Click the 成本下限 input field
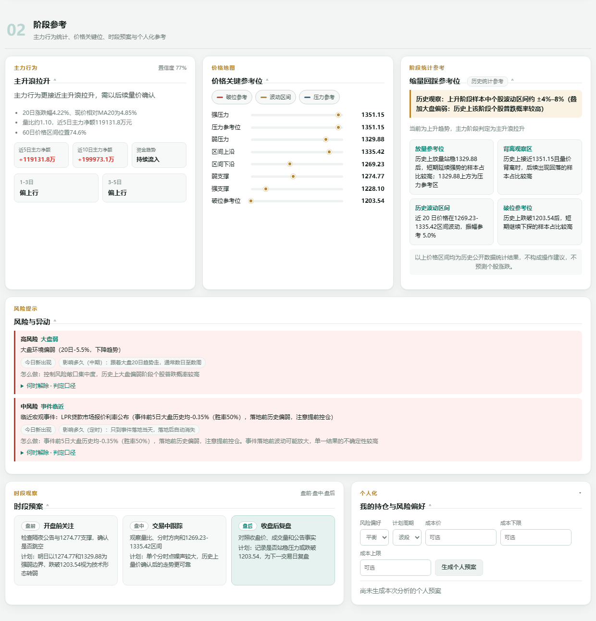596x621 pixels. [536, 537]
